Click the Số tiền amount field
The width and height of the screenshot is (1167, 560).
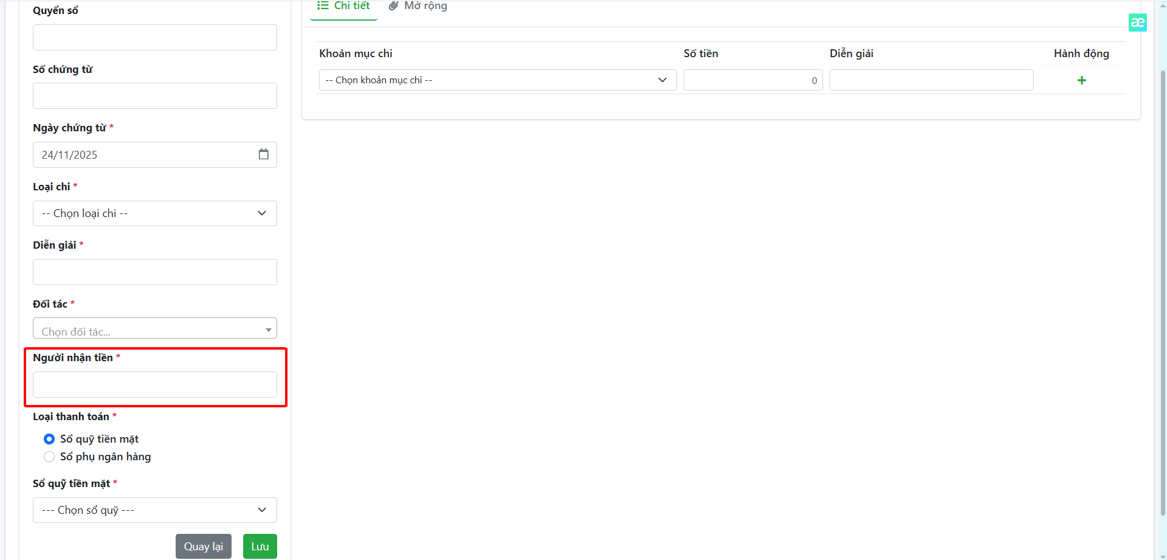coord(752,80)
